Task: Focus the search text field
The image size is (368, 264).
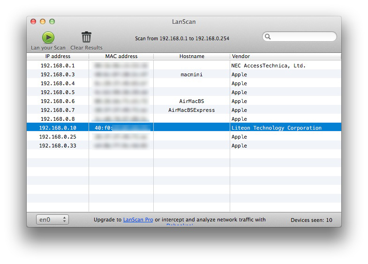Action: coord(300,37)
